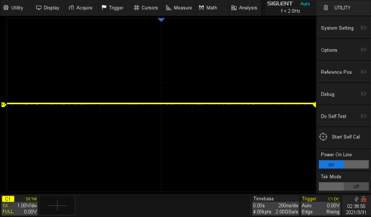371x217 pixels.
Task: Click the Utility gear icon in menu bar
Action: 6,8
